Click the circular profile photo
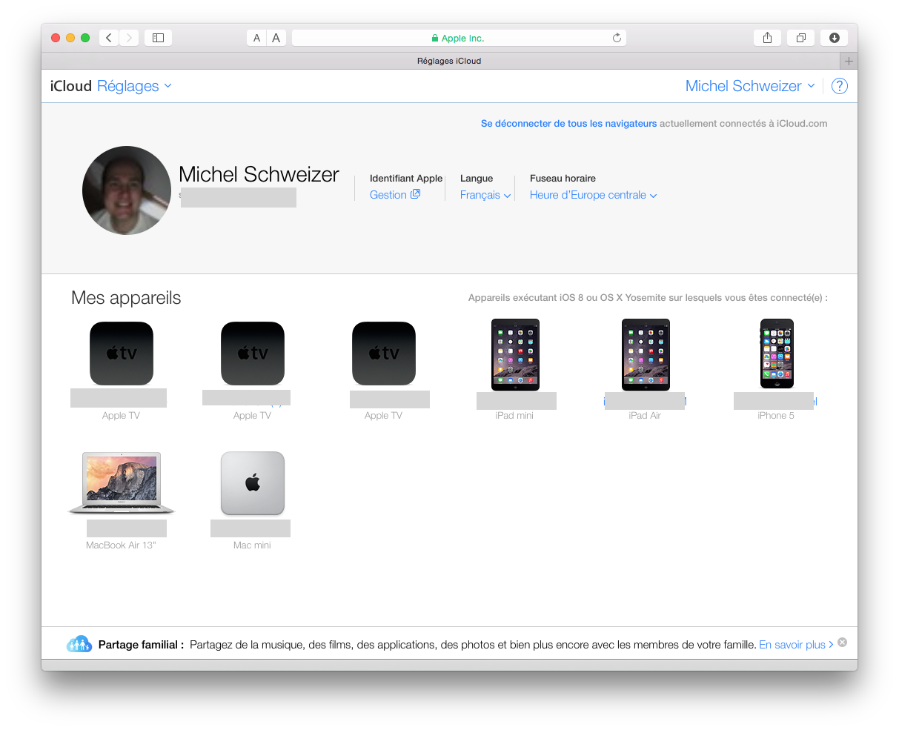Viewport: 899px width, 730px height. (127, 190)
